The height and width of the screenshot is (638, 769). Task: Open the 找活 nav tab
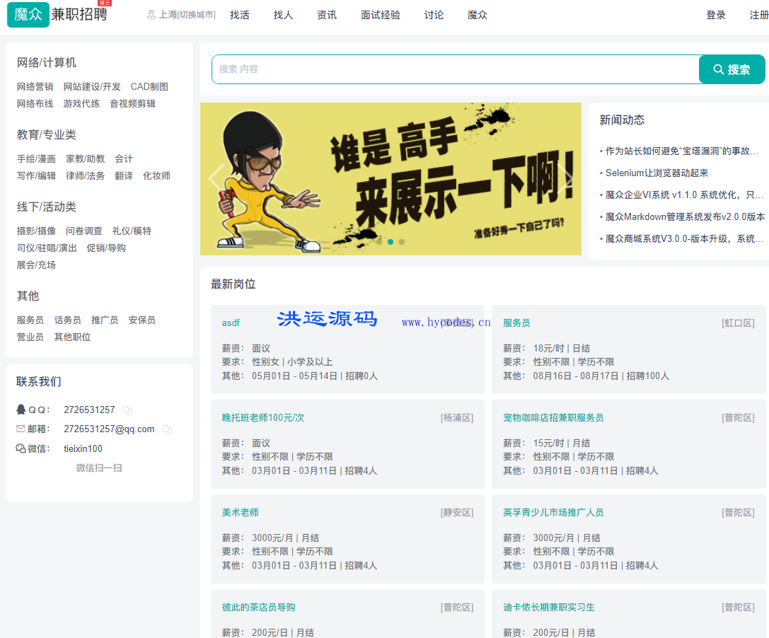[240, 15]
